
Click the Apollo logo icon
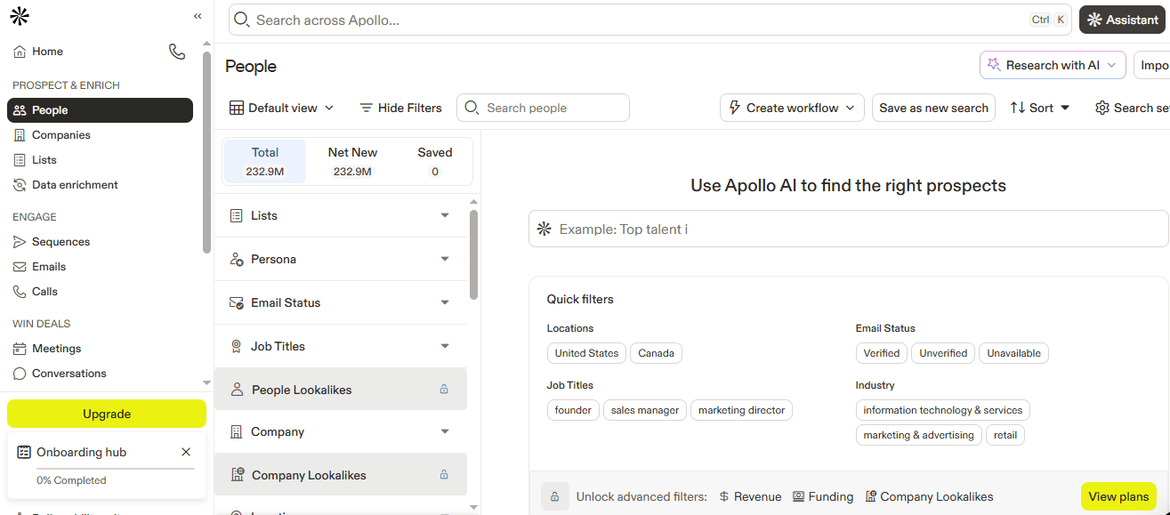[x=20, y=16]
